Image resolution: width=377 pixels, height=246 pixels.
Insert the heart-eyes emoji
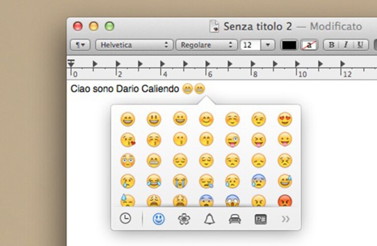285,119
